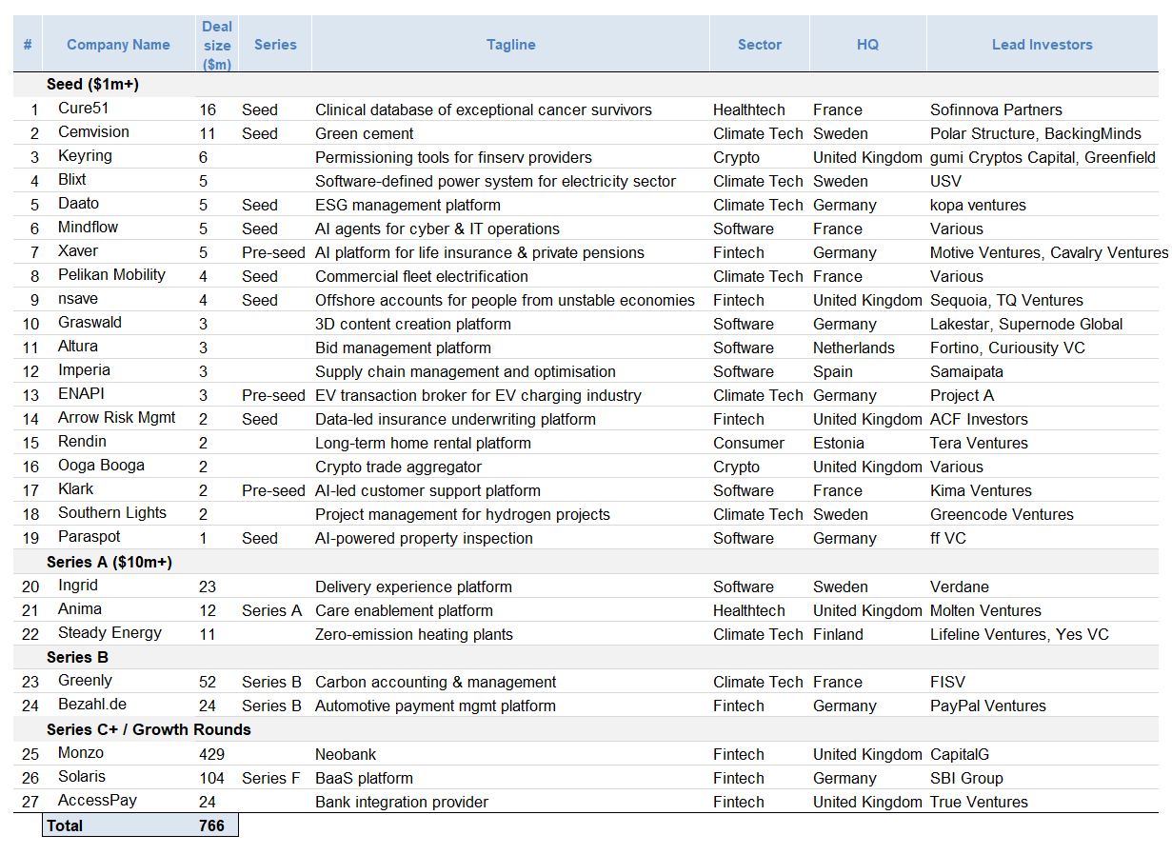Click the Blixt company name
The image size is (1172, 855).
72,180
